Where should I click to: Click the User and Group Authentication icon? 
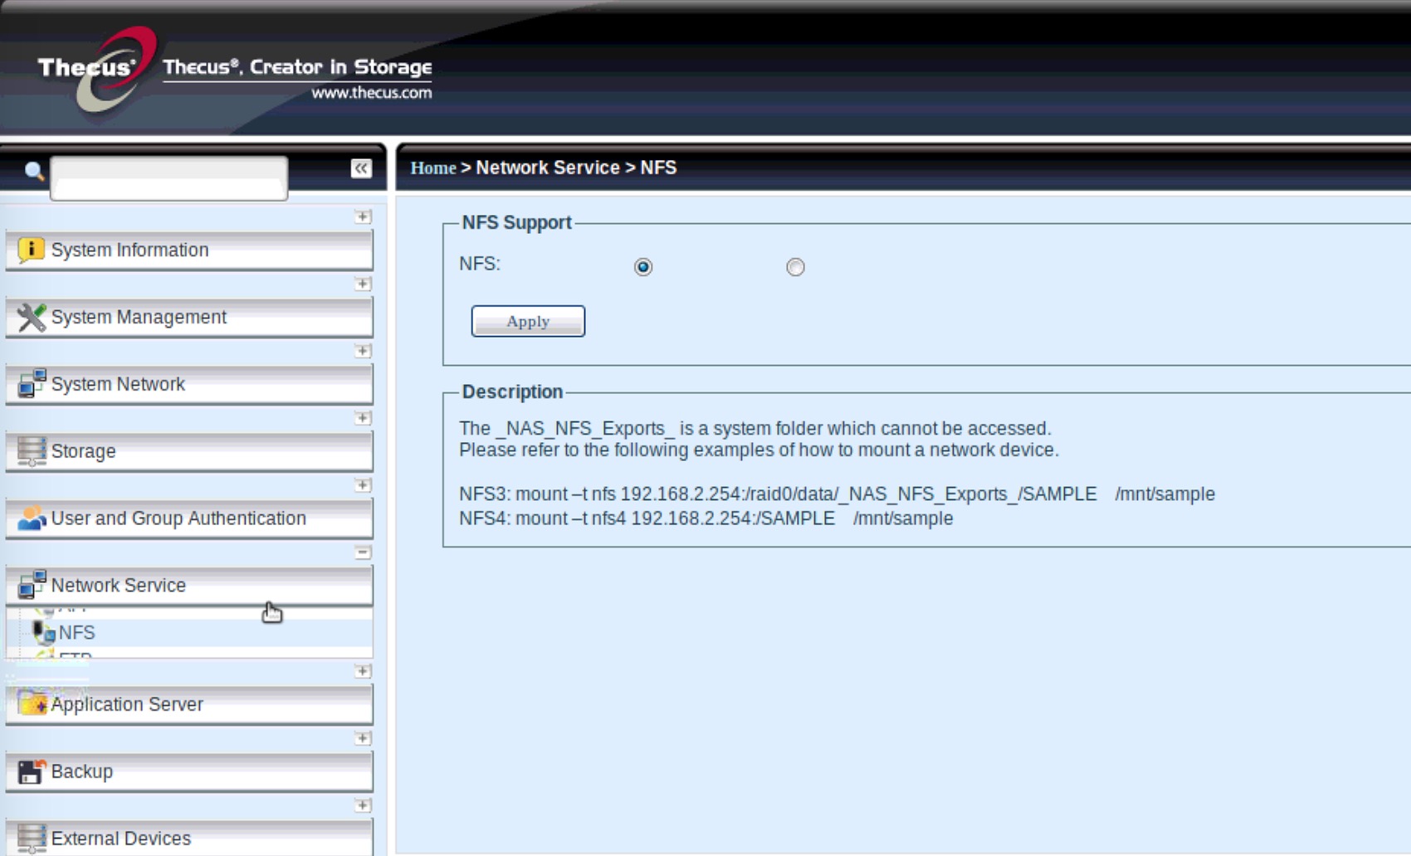pyautogui.click(x=31, y=518)
